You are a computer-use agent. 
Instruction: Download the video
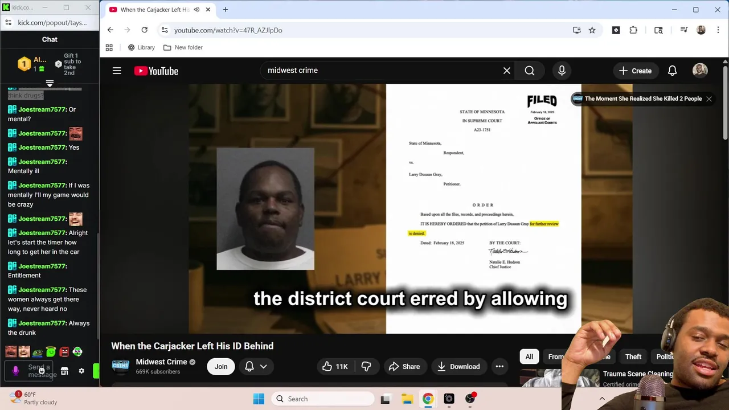coord(458,367)
